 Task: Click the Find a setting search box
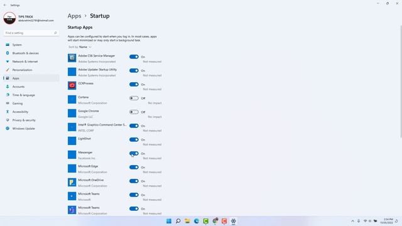pyautogui.click(x=31, y=33)
